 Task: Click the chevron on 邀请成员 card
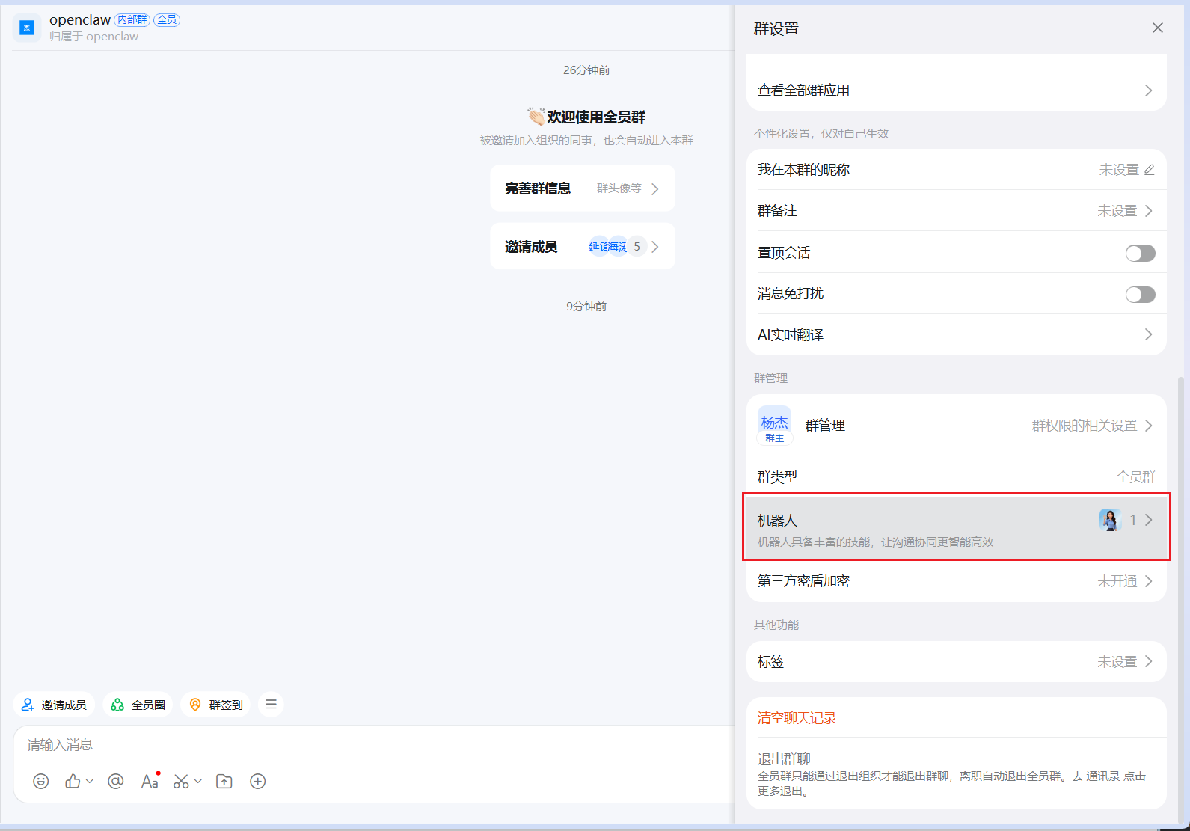[655, 247]
